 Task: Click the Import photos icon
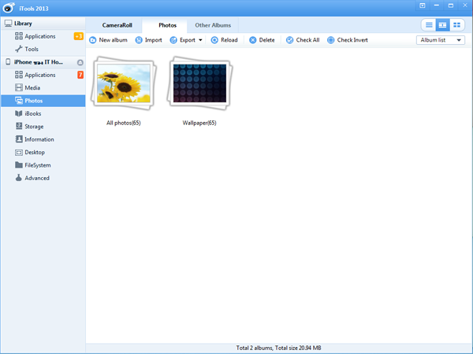139,40
